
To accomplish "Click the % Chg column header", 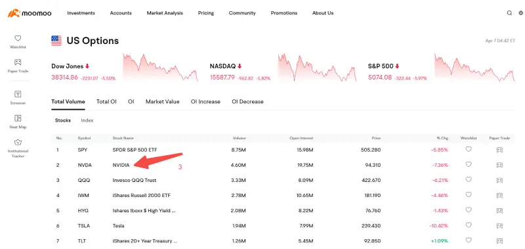I will (x=442, y=138).
